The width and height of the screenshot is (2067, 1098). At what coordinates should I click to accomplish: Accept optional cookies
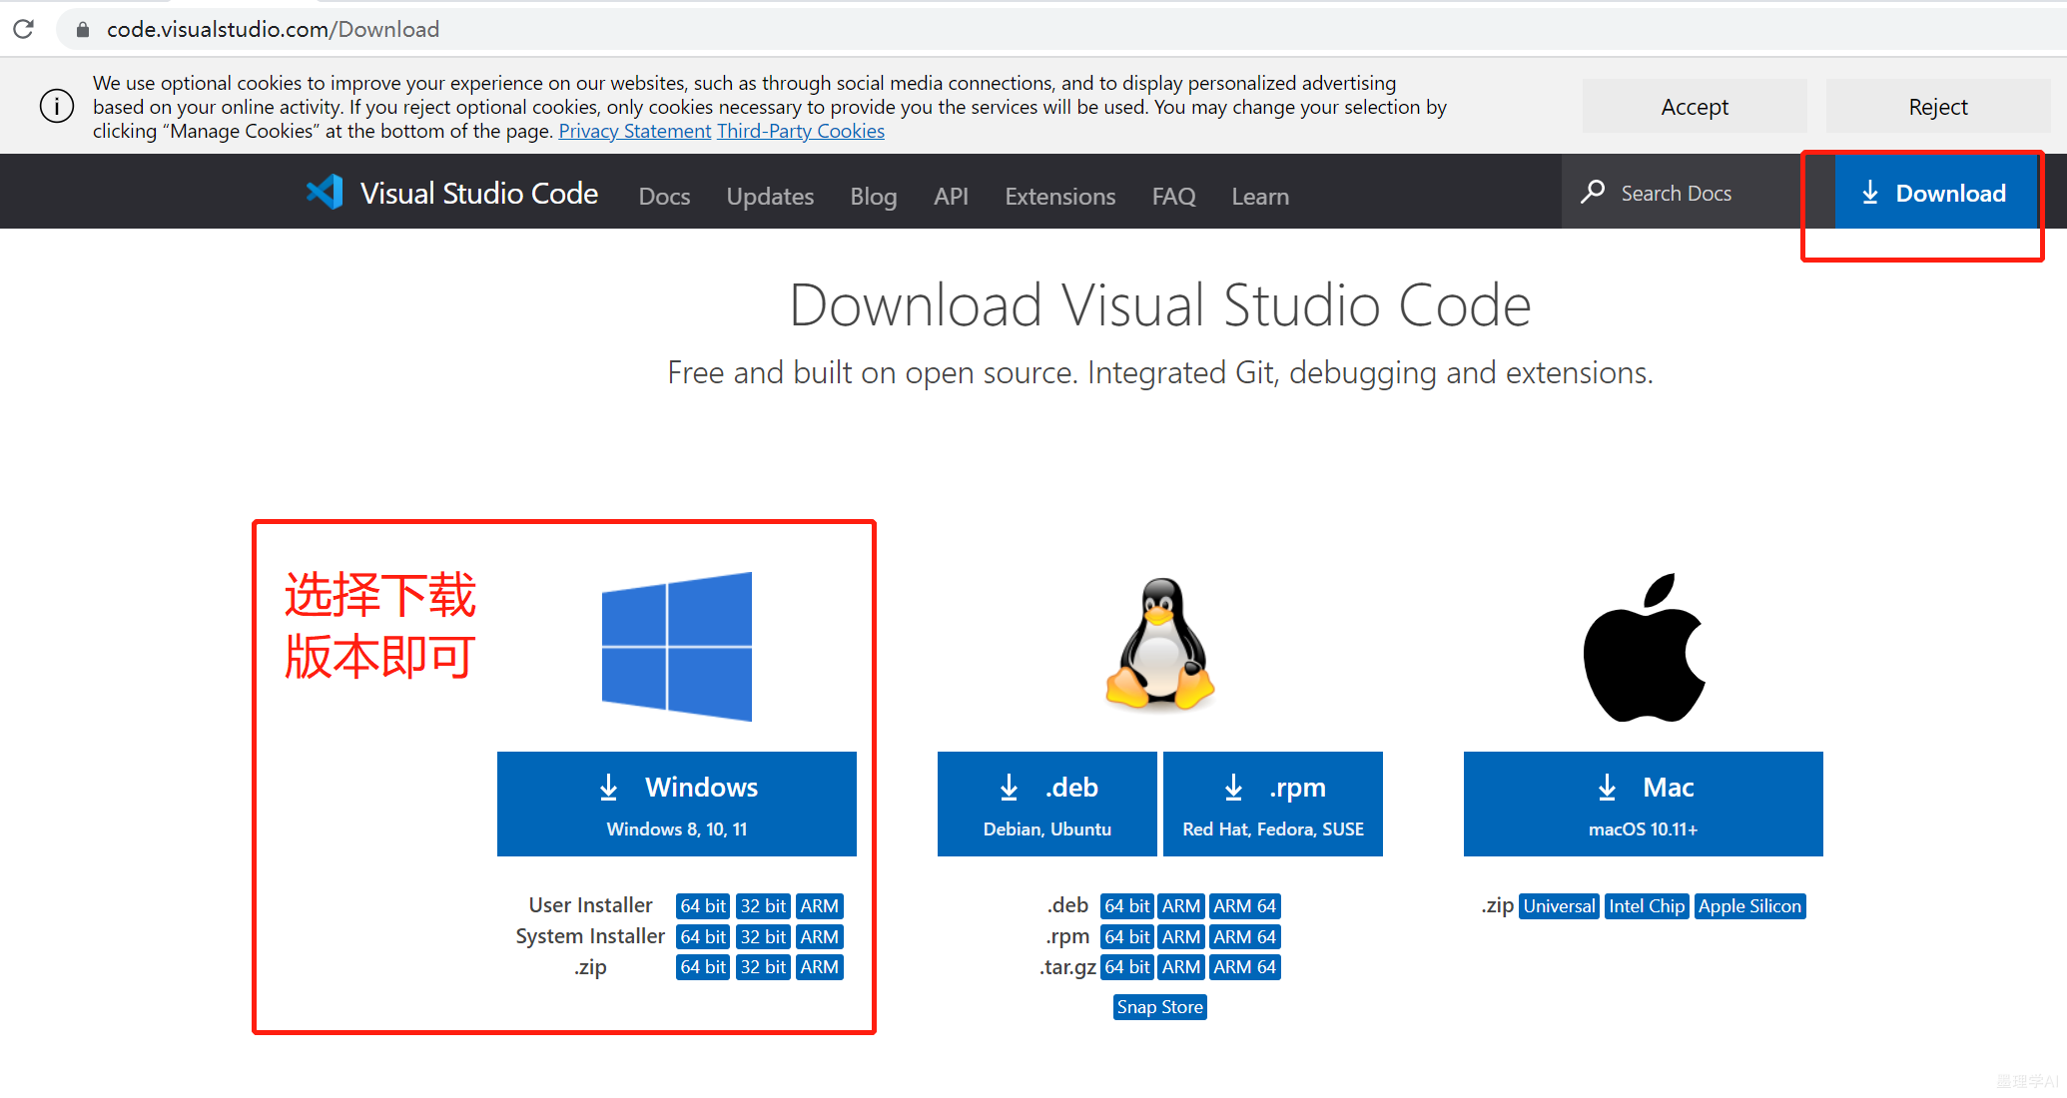point(1695,106)
